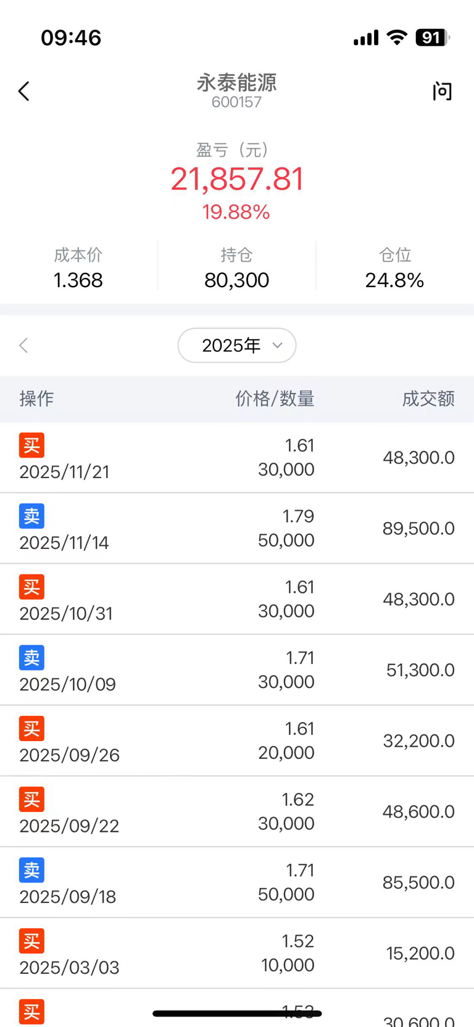Tap the previous-year left chevron
Viewport: 474px width, 1027px height.
(x=24, y=345)
